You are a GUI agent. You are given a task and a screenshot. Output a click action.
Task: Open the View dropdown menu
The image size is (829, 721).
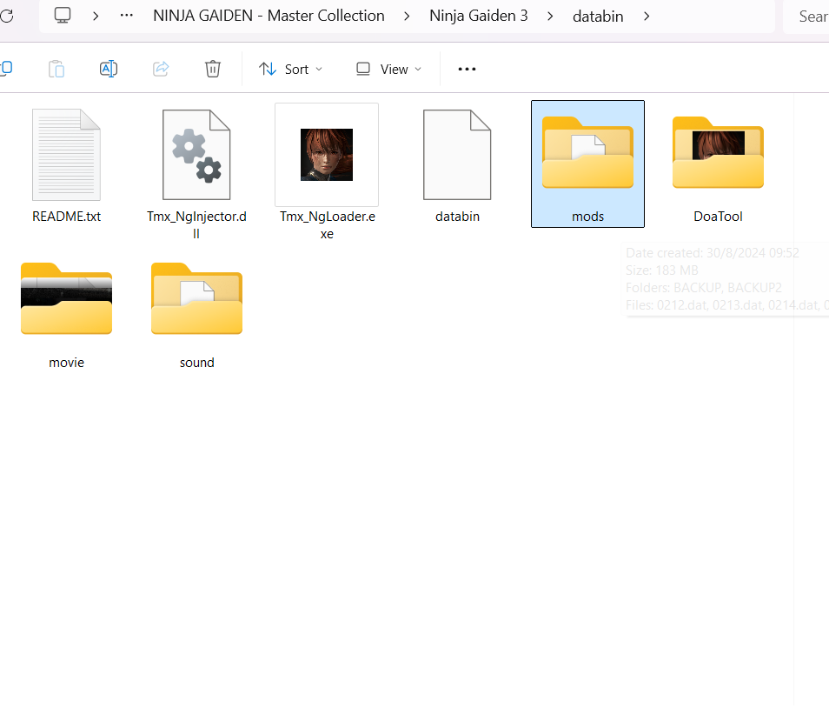tap(388, 69)
